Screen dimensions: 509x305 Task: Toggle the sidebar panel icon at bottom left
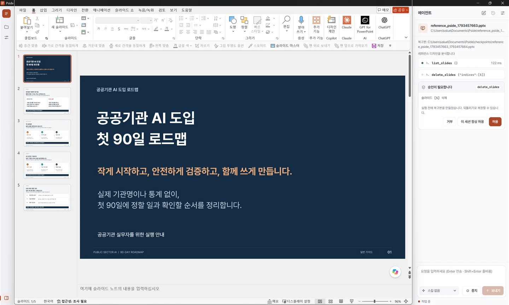click(x=6, y=298)
